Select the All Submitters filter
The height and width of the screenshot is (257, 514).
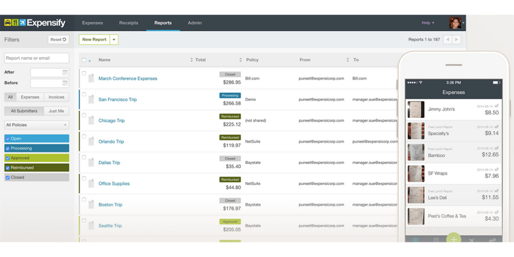24,111
